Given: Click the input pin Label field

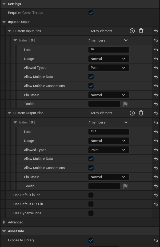Looking at the screenshot, I should (109, 50).
